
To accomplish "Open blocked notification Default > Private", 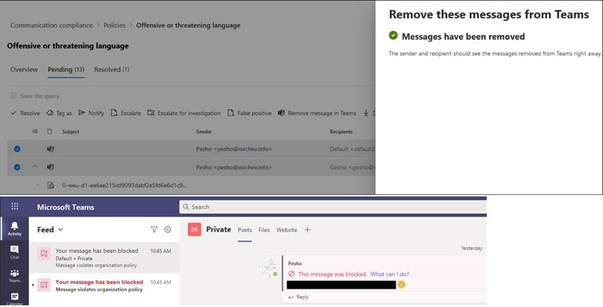I will pos(104,258).
